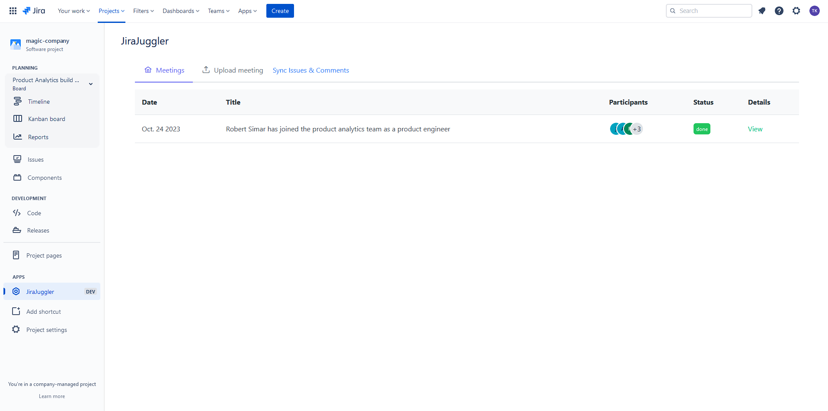828x411 pixels.
Task: Click the Code icon
Action: [17, 213]
